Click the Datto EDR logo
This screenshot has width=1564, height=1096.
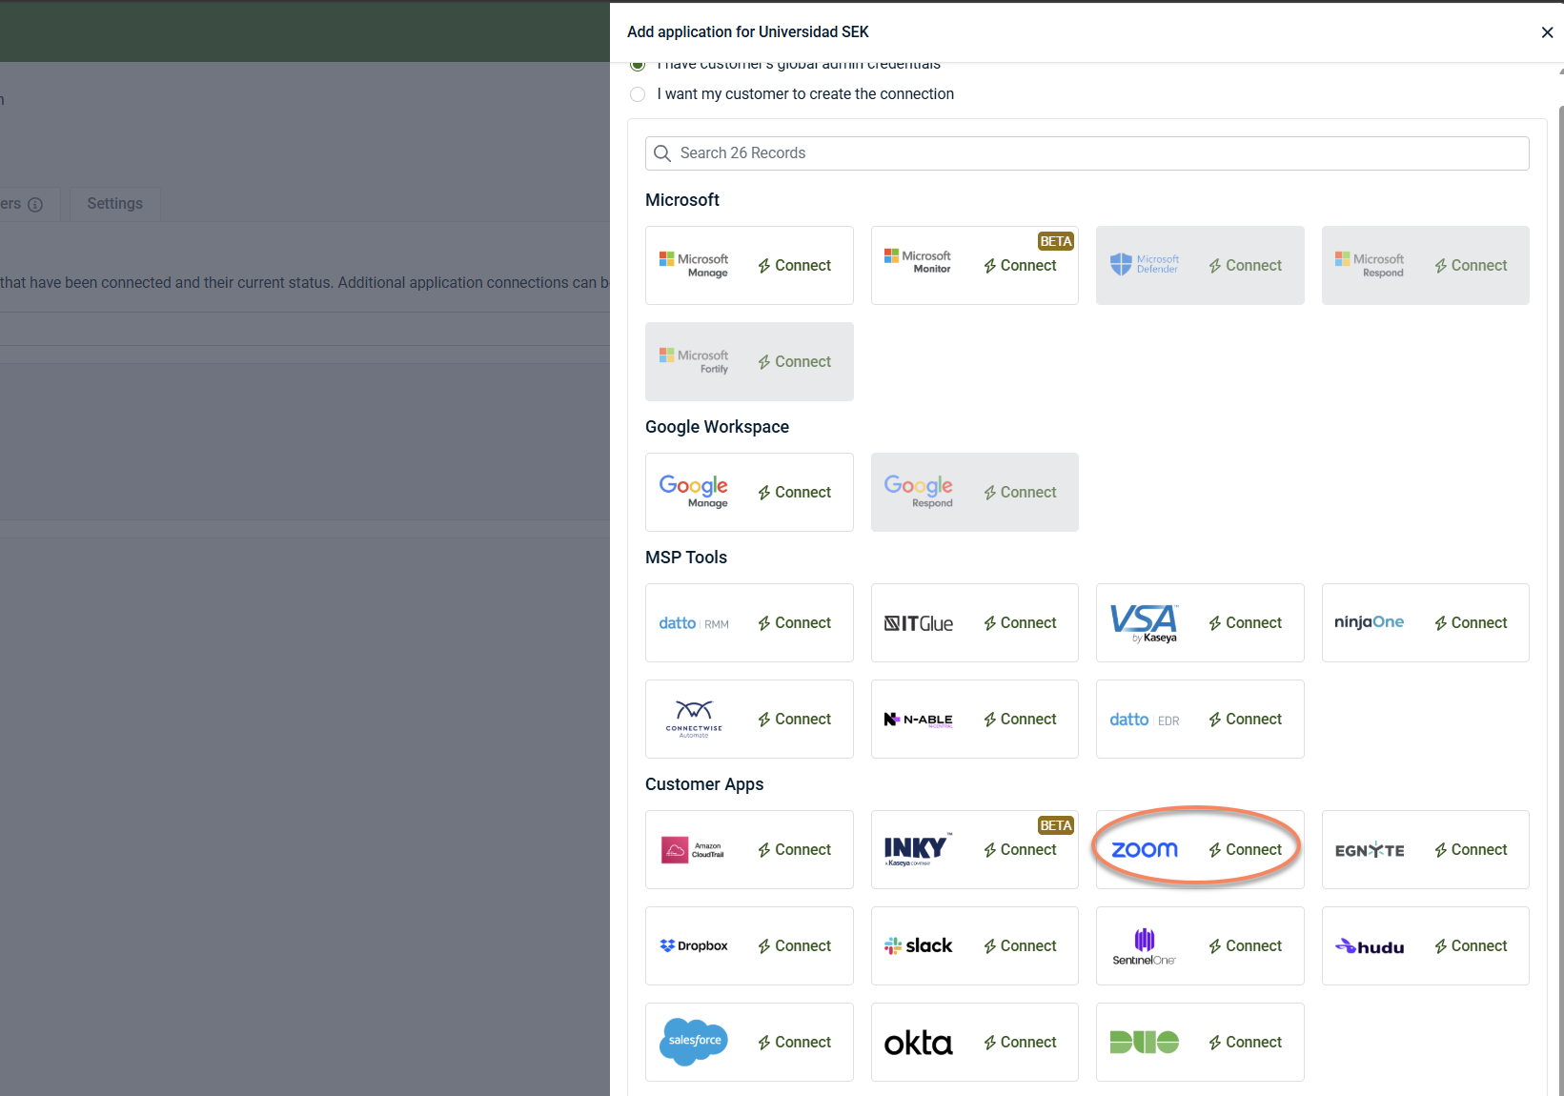point(1145,720)
